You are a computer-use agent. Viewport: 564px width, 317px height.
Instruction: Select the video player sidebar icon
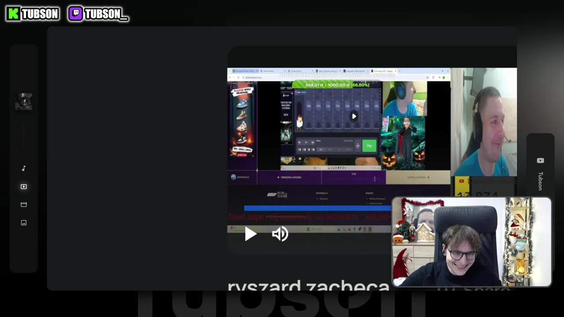(x=24, y=187)
